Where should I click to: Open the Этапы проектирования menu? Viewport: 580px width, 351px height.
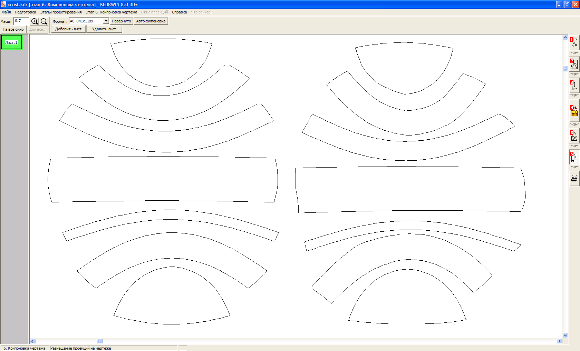coord(61,12)
